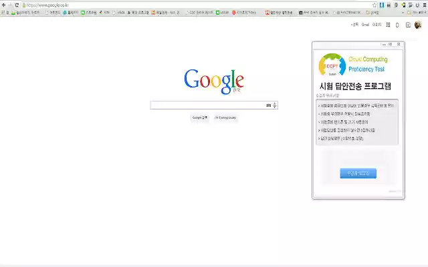Open the Chrome menu (three lines) icon
428x267 pixels.
coord(425,5)
